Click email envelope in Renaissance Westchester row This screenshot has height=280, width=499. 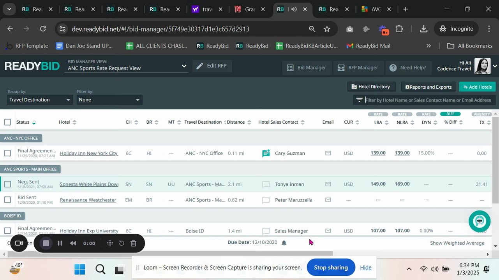pos(328,200)
